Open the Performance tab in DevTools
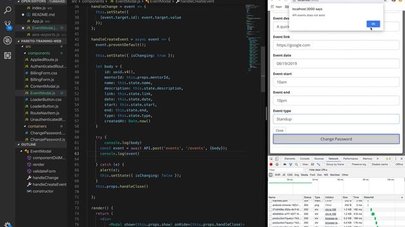The image size is (405, 227). [x=351, y=159]
